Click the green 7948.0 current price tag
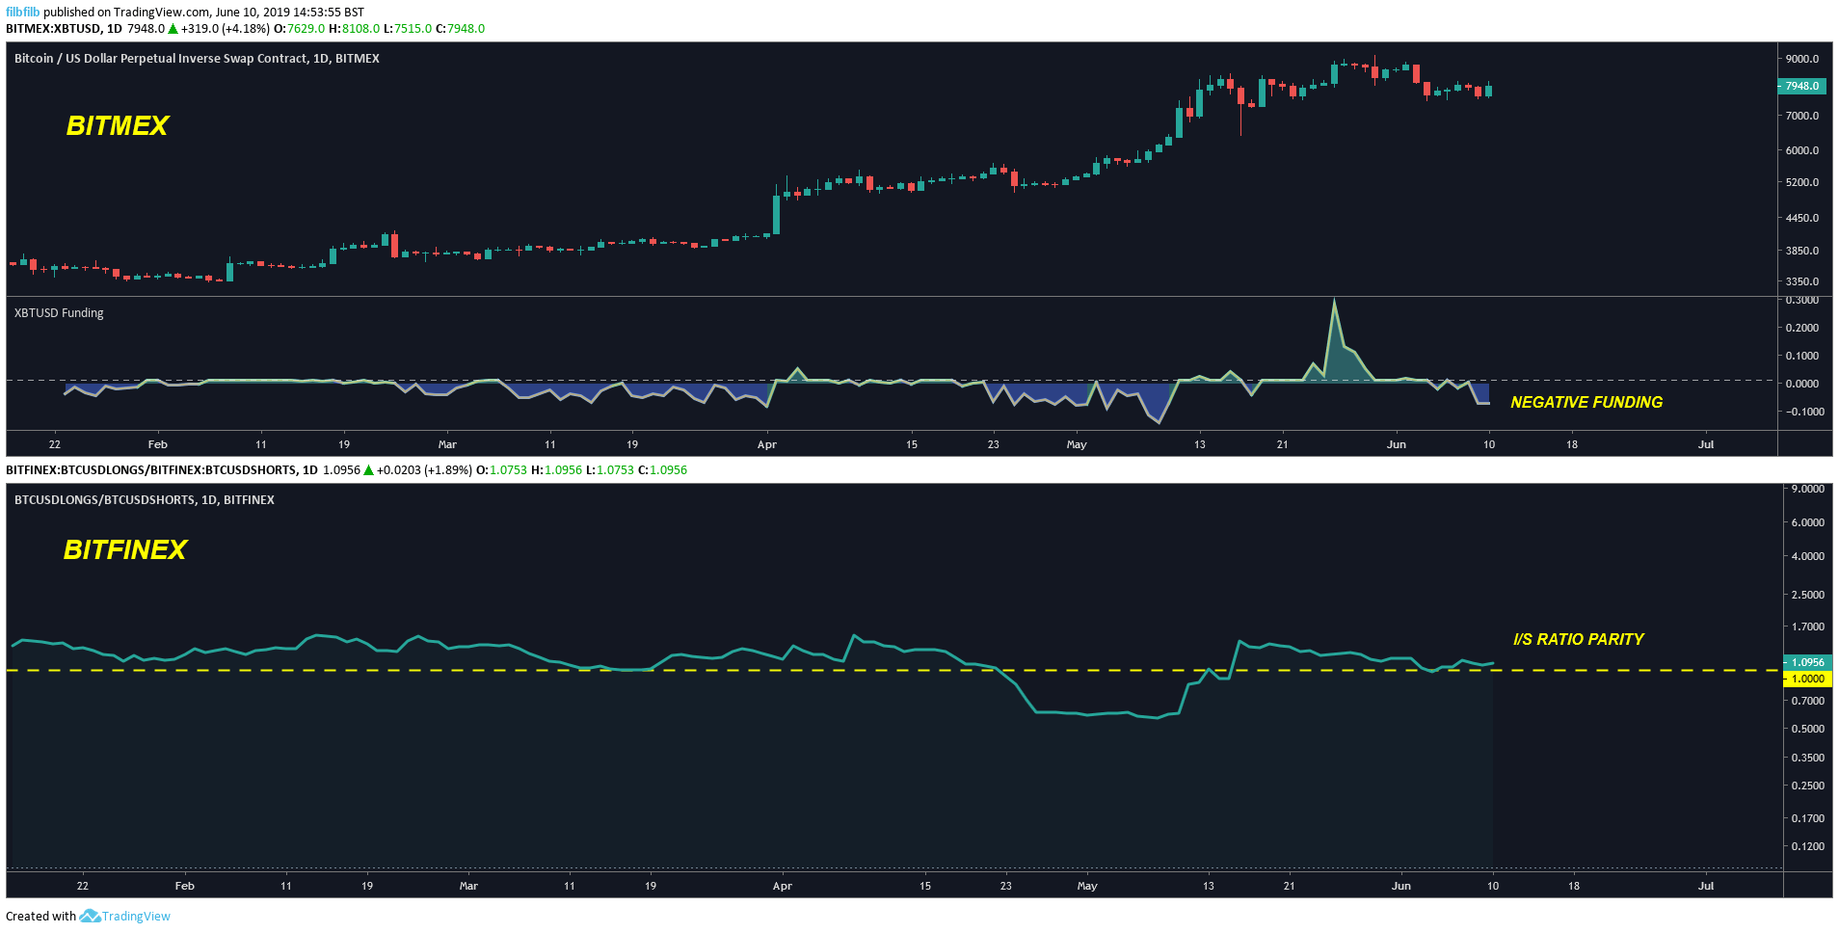 point(1801,86)
